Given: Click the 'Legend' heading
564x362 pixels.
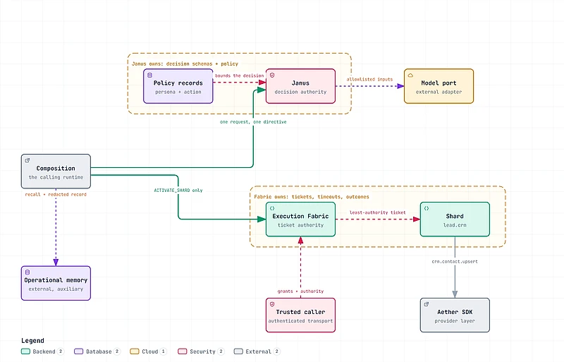Looking at the screenshot, I should click(x=32, y=341).
